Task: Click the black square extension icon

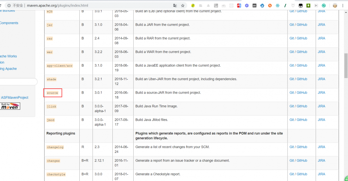Action: click(301, 6)
